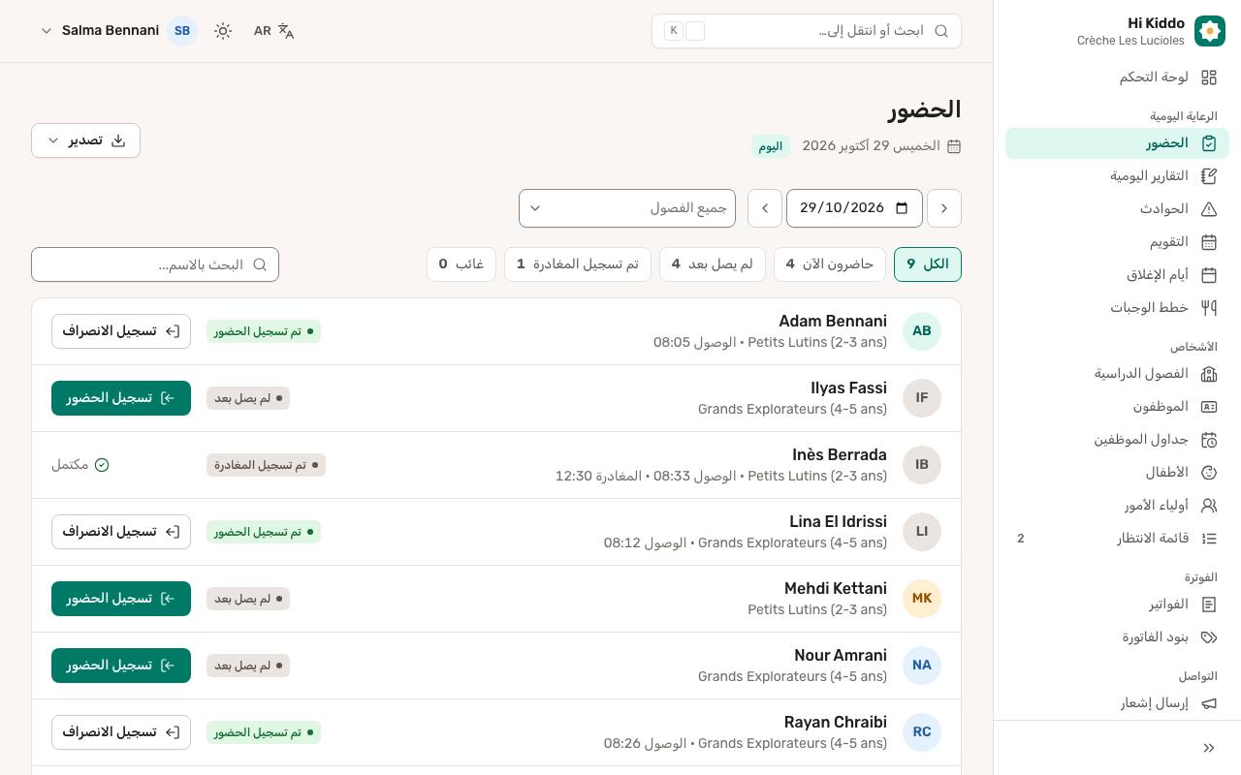Screen dimensions: 1241x775
Task: Focus the global search field ابحث أو انتقل إلى
Action: [x=807, y=31]
